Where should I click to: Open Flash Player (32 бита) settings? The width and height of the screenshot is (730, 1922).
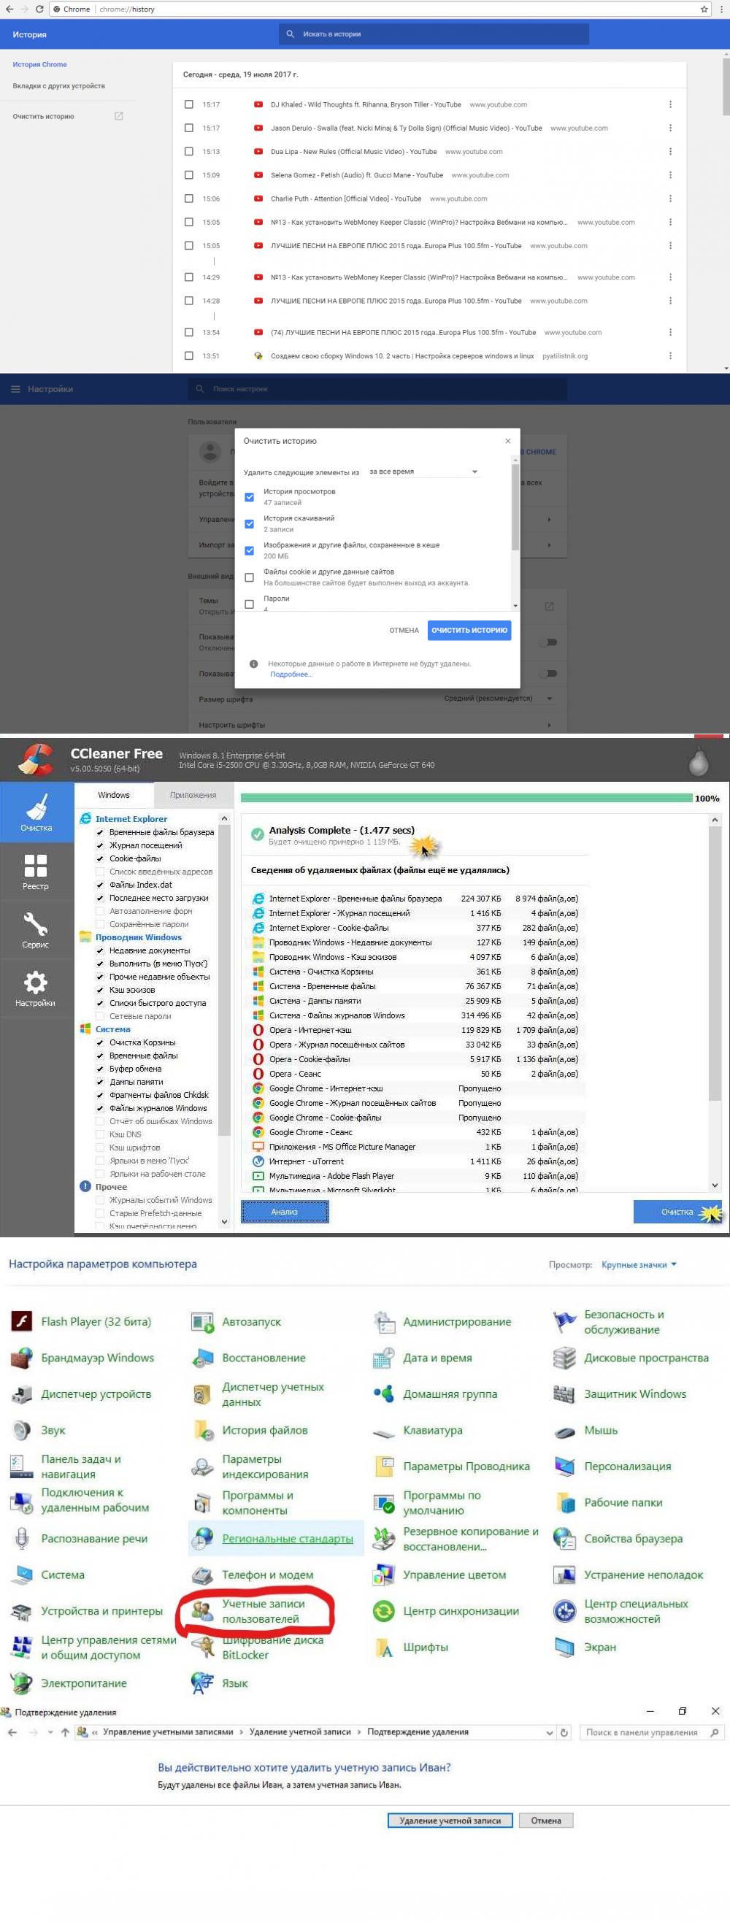coord(96,1321)
